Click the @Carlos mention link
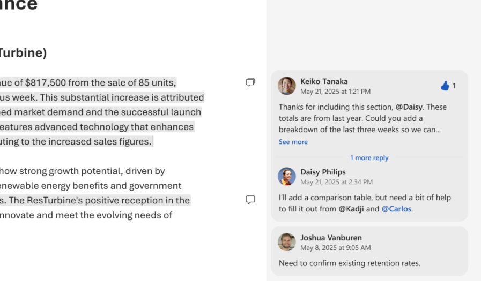Image resolution: width=481 pixels, height=281 pixels. [396, 209]
